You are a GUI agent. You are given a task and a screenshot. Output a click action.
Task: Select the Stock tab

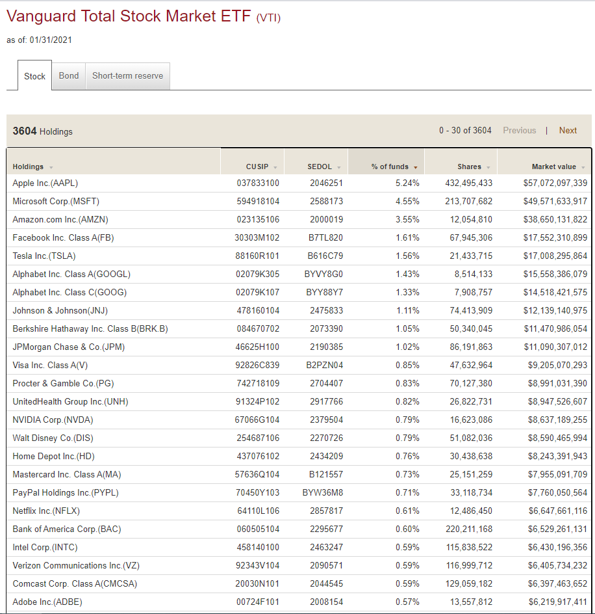click(x=34, y=76)
